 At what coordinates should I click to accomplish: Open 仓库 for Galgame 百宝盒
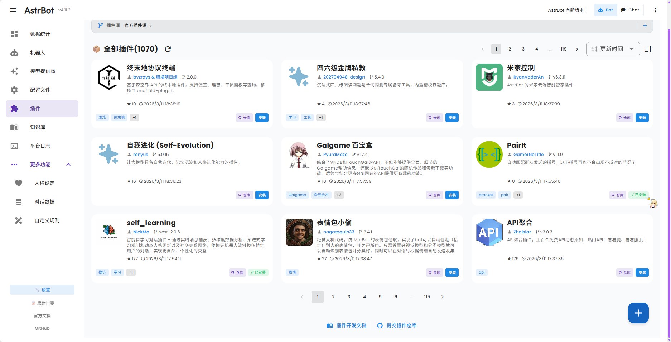click(x=435, y=195)
